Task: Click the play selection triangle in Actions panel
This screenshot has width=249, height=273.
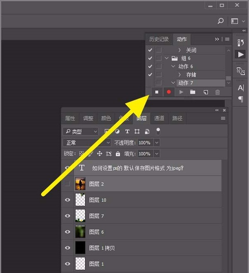Action: tap(181, 92)
